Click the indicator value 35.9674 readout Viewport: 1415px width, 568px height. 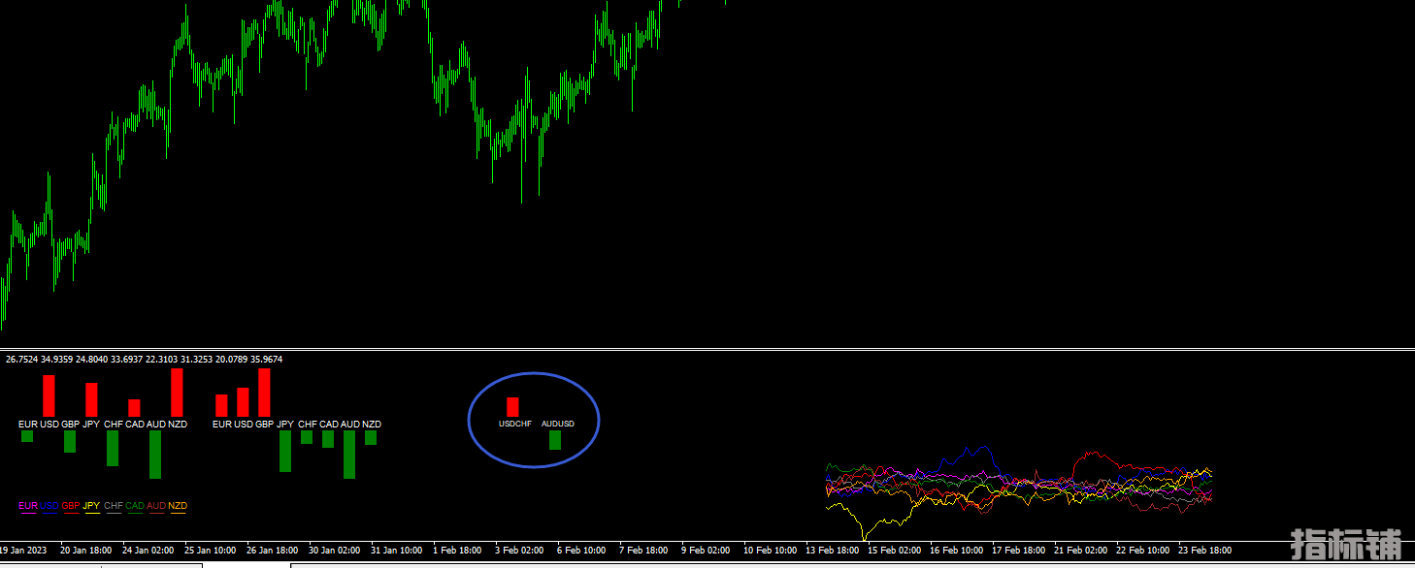click(265, 360)
